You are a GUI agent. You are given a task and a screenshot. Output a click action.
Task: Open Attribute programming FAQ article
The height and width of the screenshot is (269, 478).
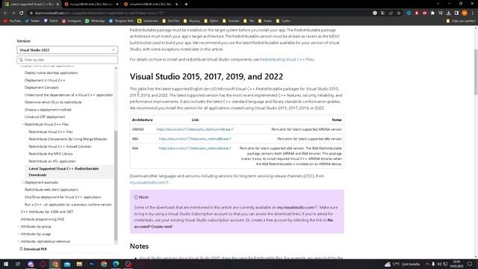(43, 219)
